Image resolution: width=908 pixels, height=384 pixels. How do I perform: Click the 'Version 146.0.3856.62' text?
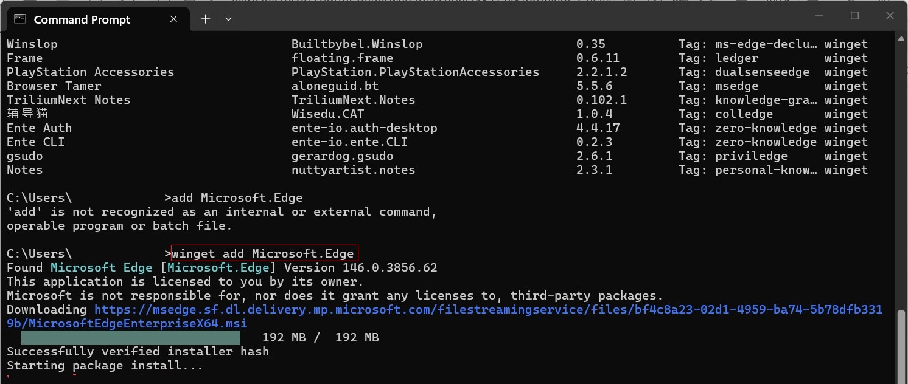361,268
